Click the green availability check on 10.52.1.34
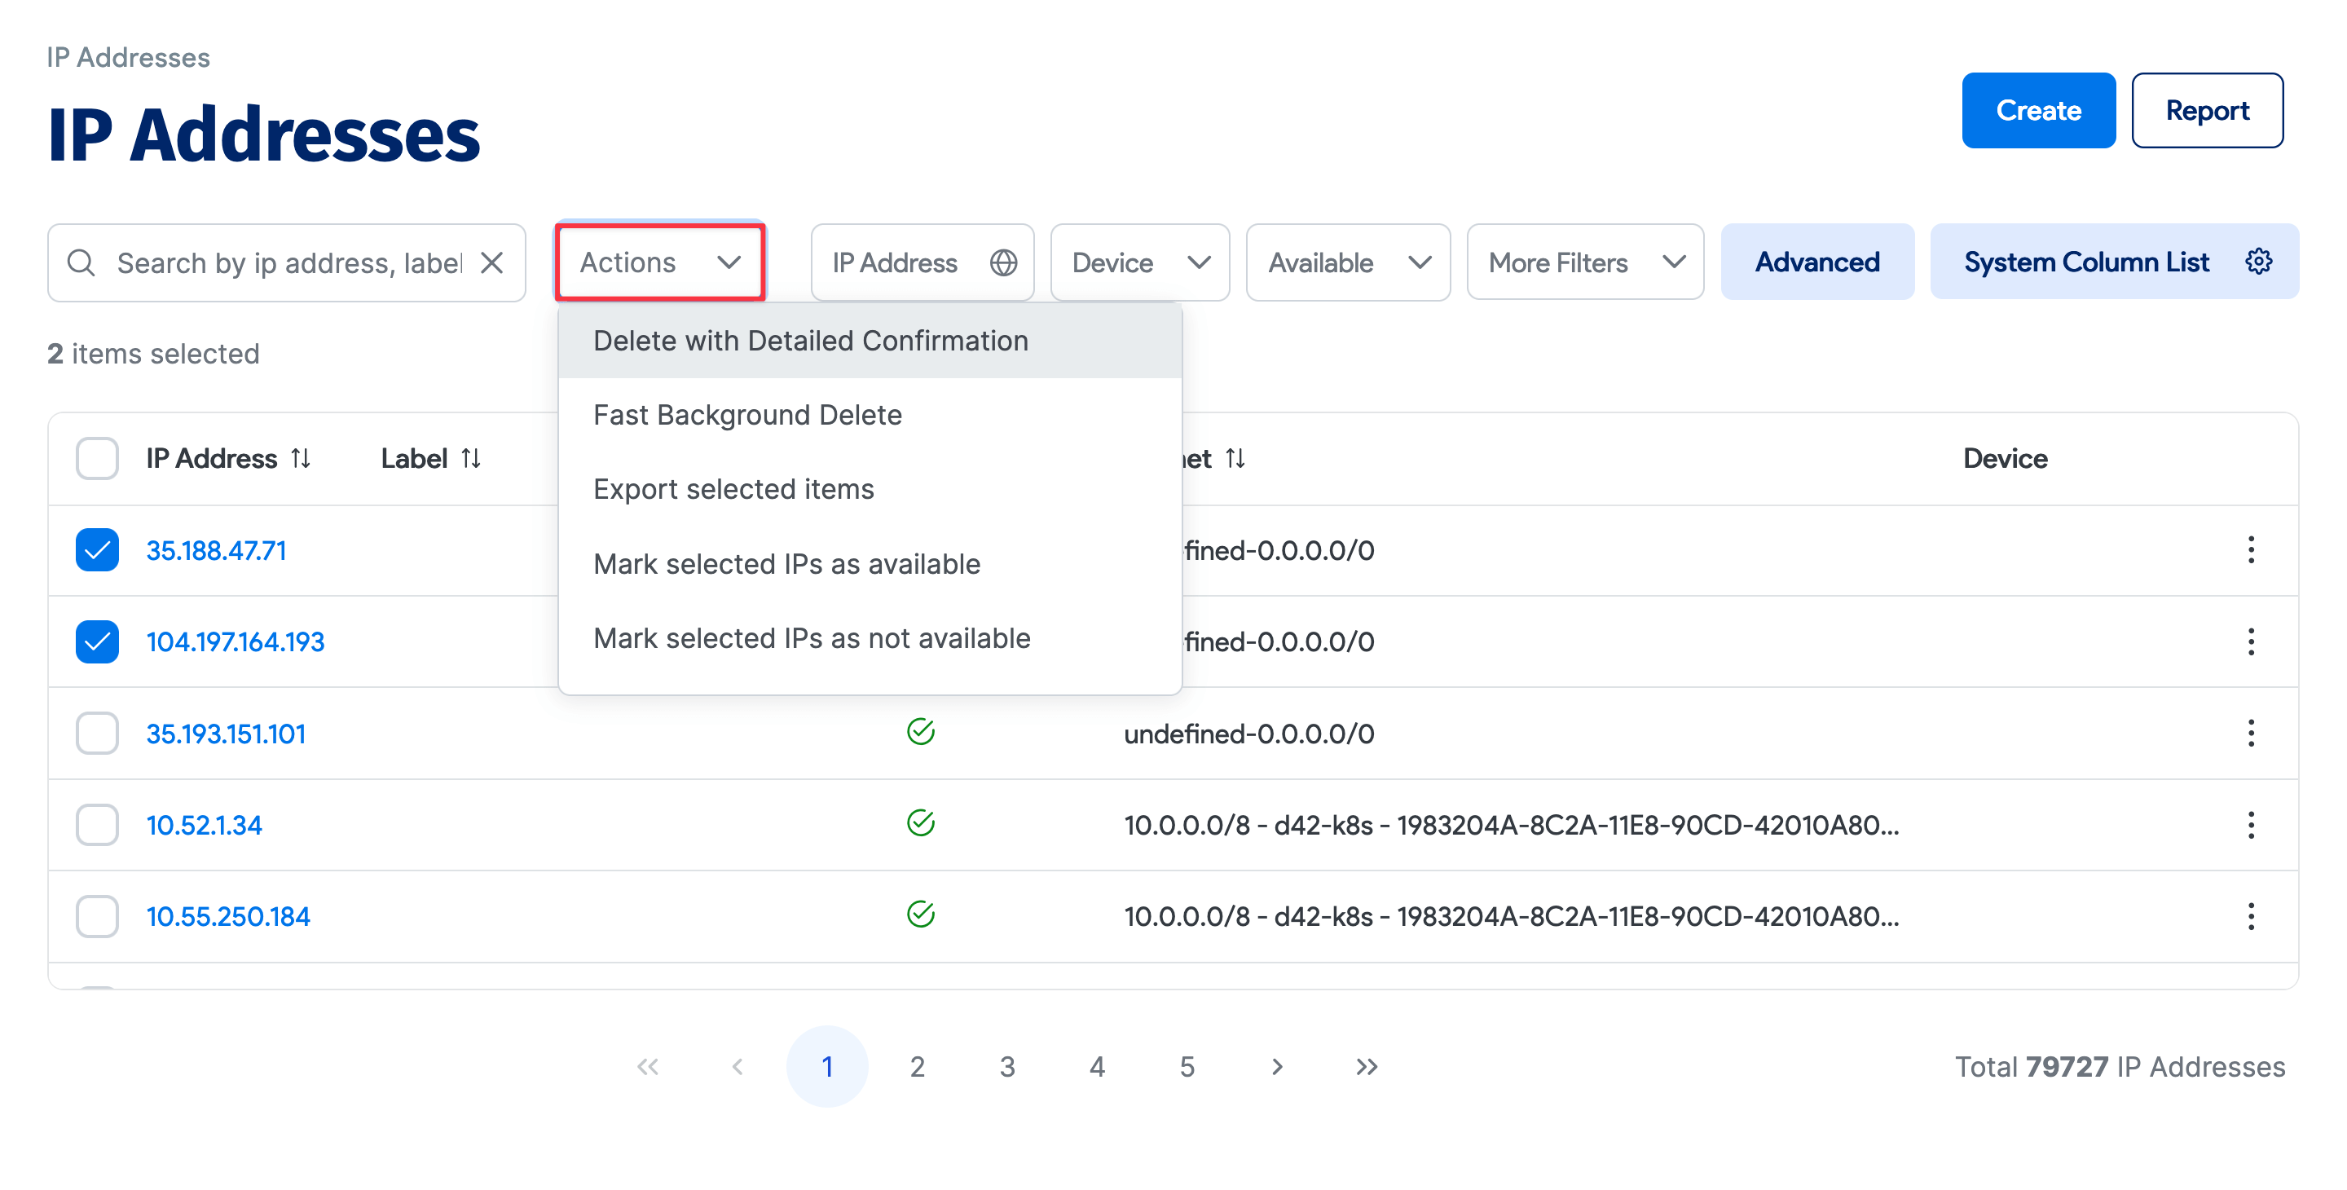This screenshot has width=2347, height=1190. (x=921, y=822)
